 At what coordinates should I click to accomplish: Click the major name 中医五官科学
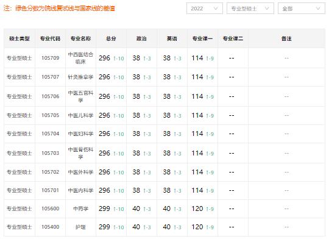(x=80, y=96)
